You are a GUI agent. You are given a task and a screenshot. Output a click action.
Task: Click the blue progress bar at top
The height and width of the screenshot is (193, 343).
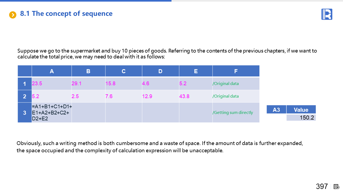(x=86, y=1)
